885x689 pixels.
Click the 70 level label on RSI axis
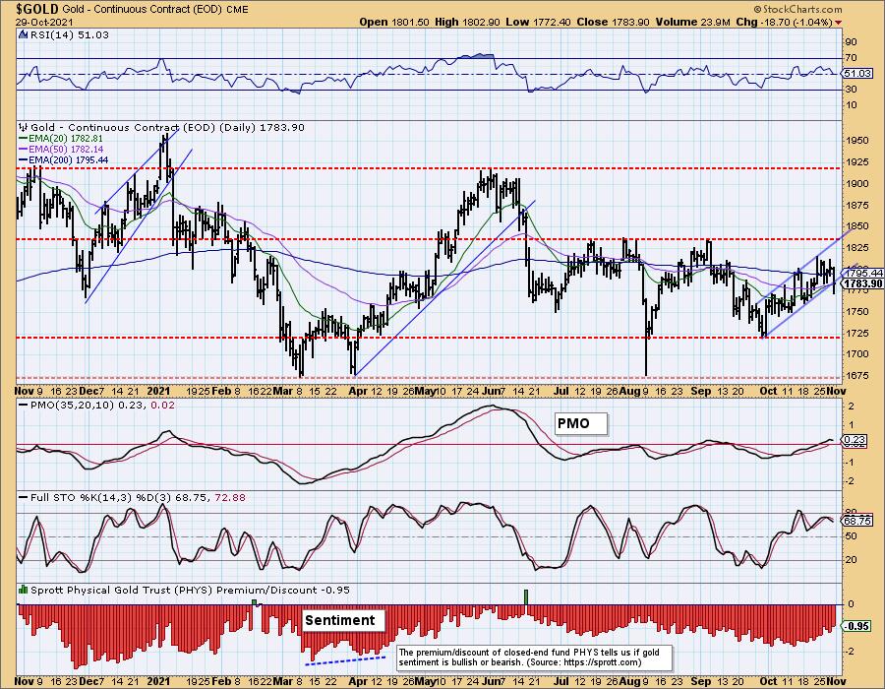[x=851, y=58]
